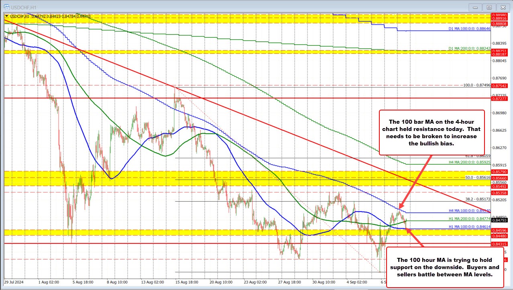513x290 pixels.
Task: Click the current price tag 0.84793 on the axis
Action: 500,220
